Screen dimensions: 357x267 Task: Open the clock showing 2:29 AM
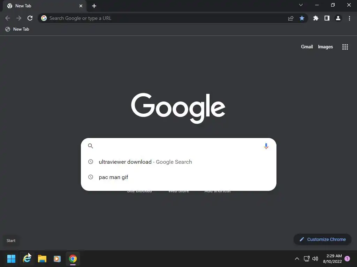click(x=332, y=259)
